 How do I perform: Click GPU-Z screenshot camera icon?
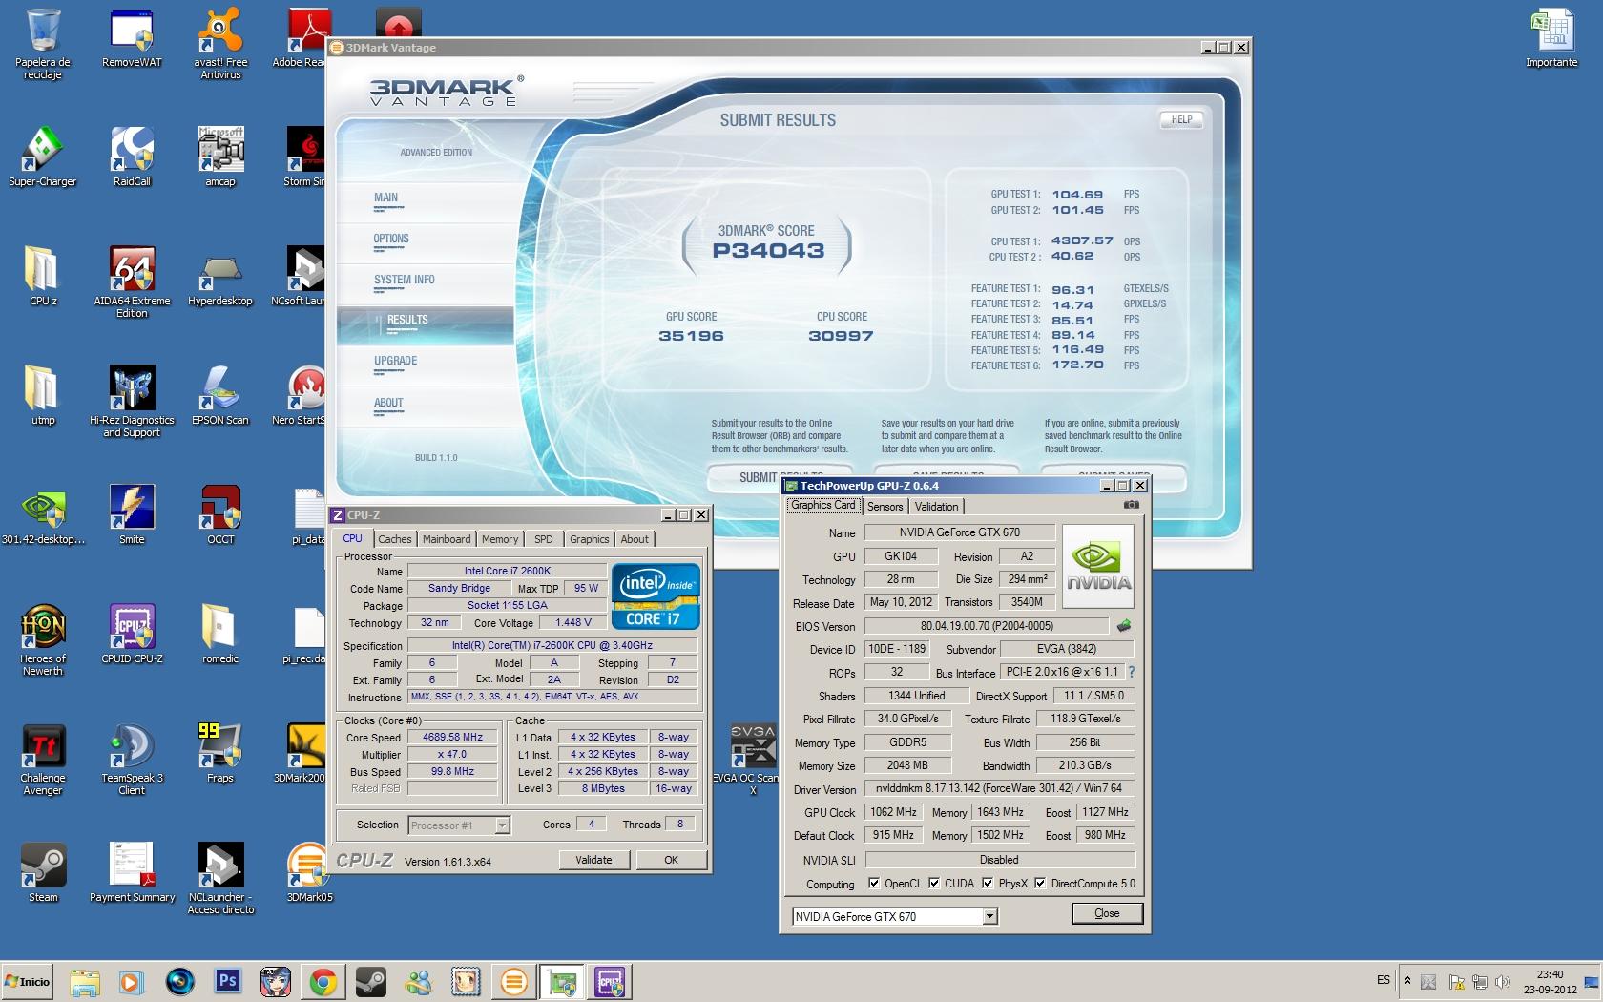point(1131,505)
